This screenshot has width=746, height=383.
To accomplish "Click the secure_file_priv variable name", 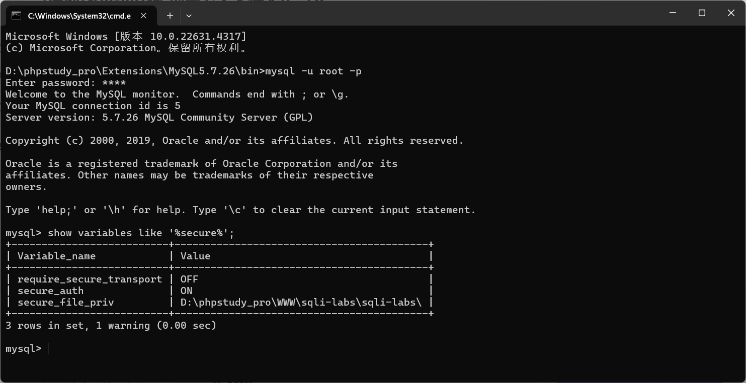I will (x=66, y=303).
